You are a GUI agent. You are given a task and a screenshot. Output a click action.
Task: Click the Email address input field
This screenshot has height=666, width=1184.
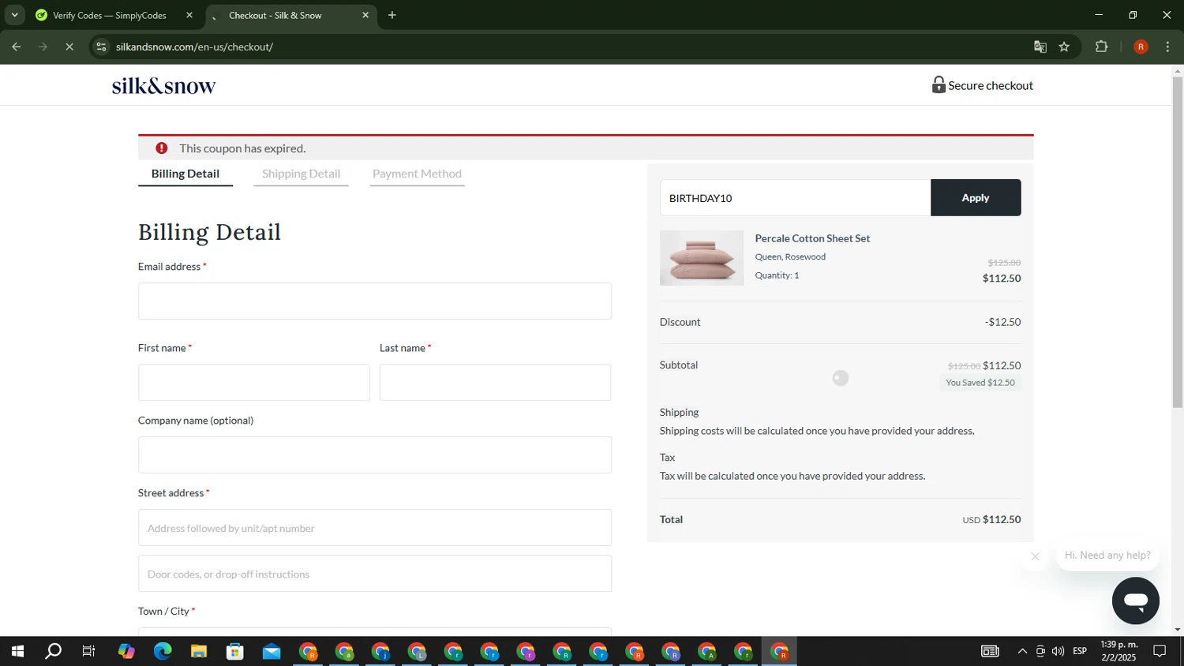coord(375,301)
